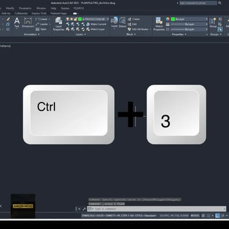The height and width of the screenshot is (229, 229).
Task: Open the Help menu
Action: pos(54,9)
